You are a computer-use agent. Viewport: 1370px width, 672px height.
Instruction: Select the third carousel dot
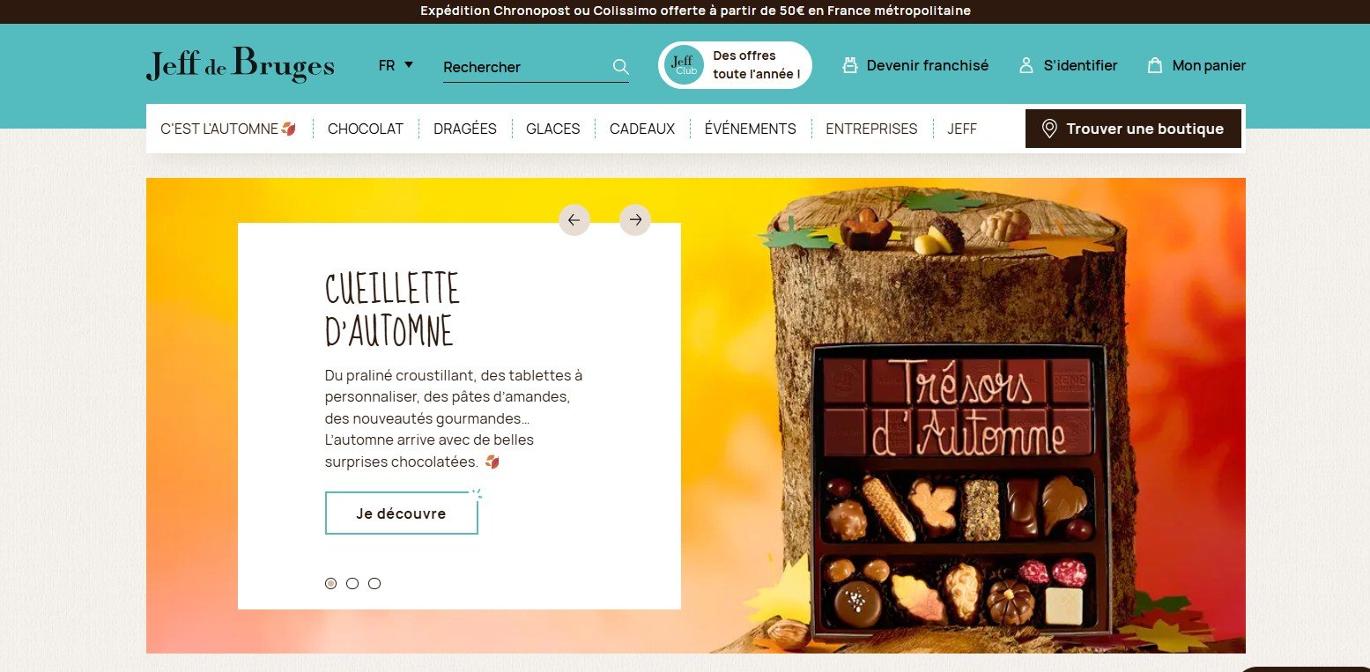(374, 583)
